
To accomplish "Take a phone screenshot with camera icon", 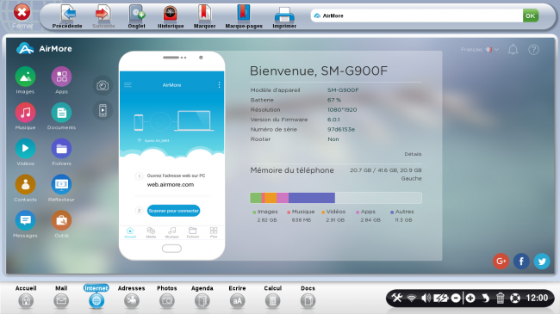I will (103, 86).
